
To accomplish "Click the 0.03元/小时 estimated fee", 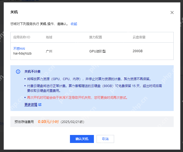I will pos(48,122).
